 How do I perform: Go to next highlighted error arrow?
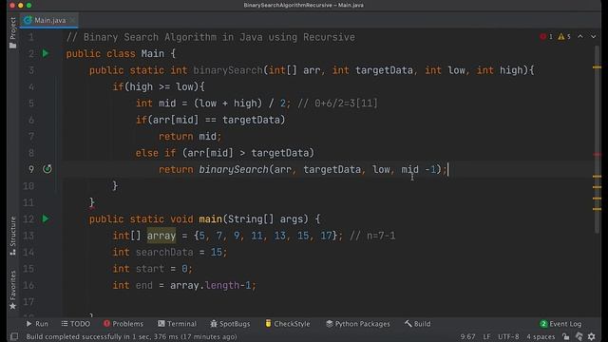pos(593,36)
